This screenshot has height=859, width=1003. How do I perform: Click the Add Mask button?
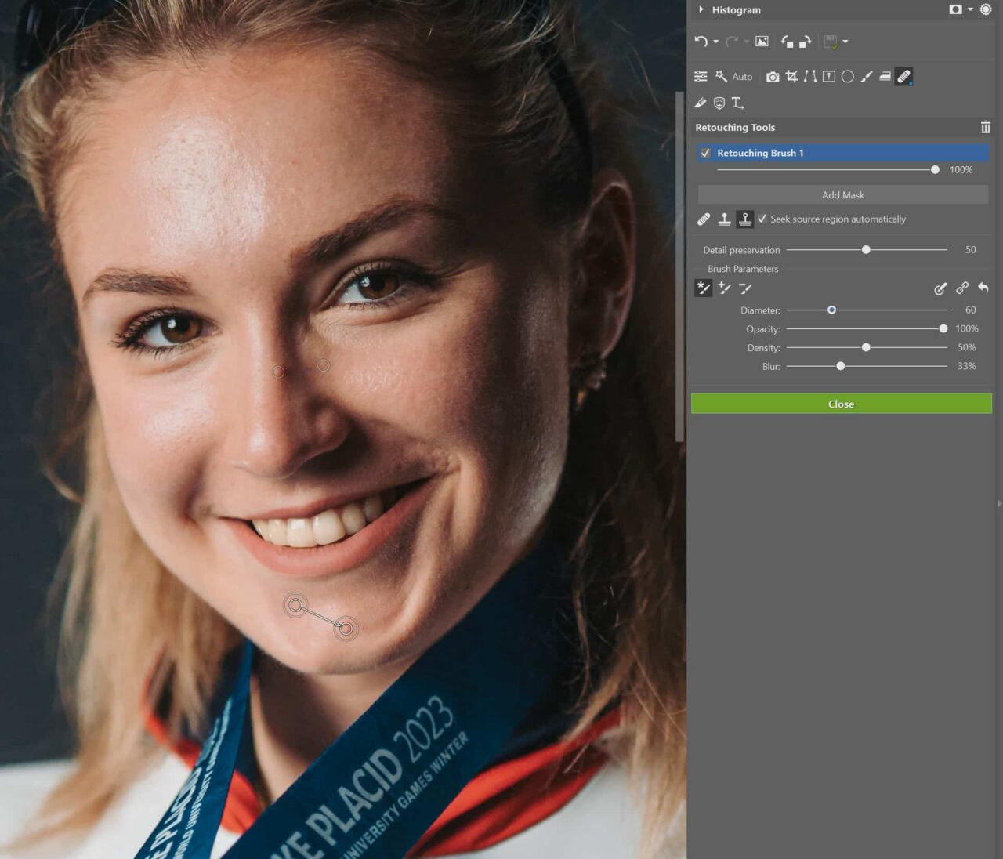click(842, 194)
